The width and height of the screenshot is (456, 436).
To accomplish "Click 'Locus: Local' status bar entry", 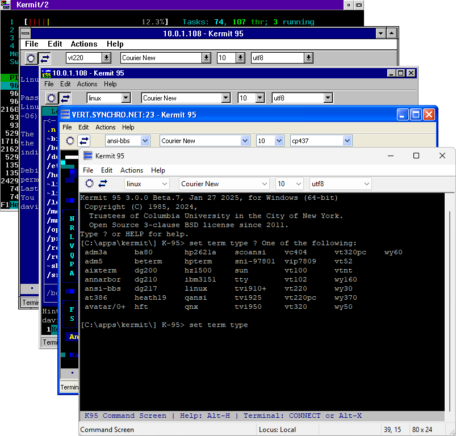I will [x=277, y=430].
